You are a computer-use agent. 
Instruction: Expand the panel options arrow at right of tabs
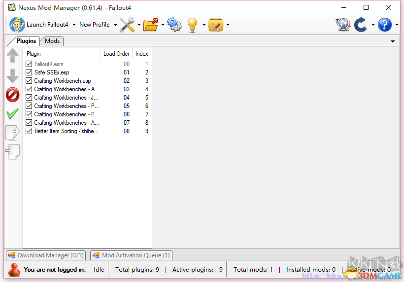pyautogui.click(x=393, y=41)
